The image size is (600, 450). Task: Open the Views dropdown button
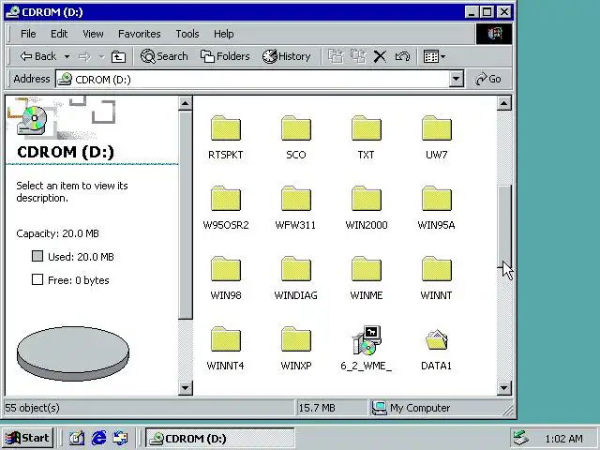pos(434,56)
